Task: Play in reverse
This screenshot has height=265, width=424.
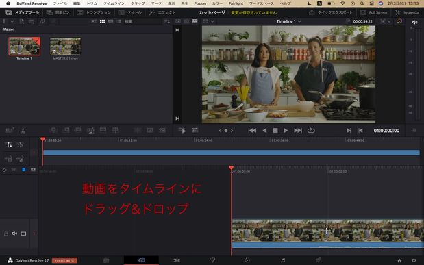Action: 264,131
